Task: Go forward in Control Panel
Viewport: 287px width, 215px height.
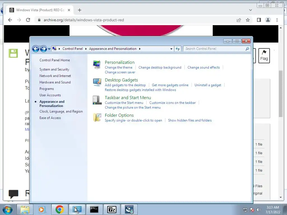Action: pyautogui.click(x=43, y=49)
